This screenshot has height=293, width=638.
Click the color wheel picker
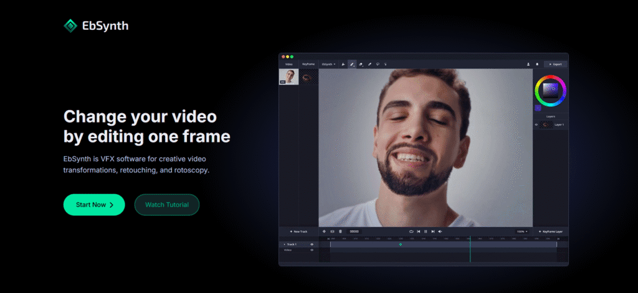coord(550,91)
